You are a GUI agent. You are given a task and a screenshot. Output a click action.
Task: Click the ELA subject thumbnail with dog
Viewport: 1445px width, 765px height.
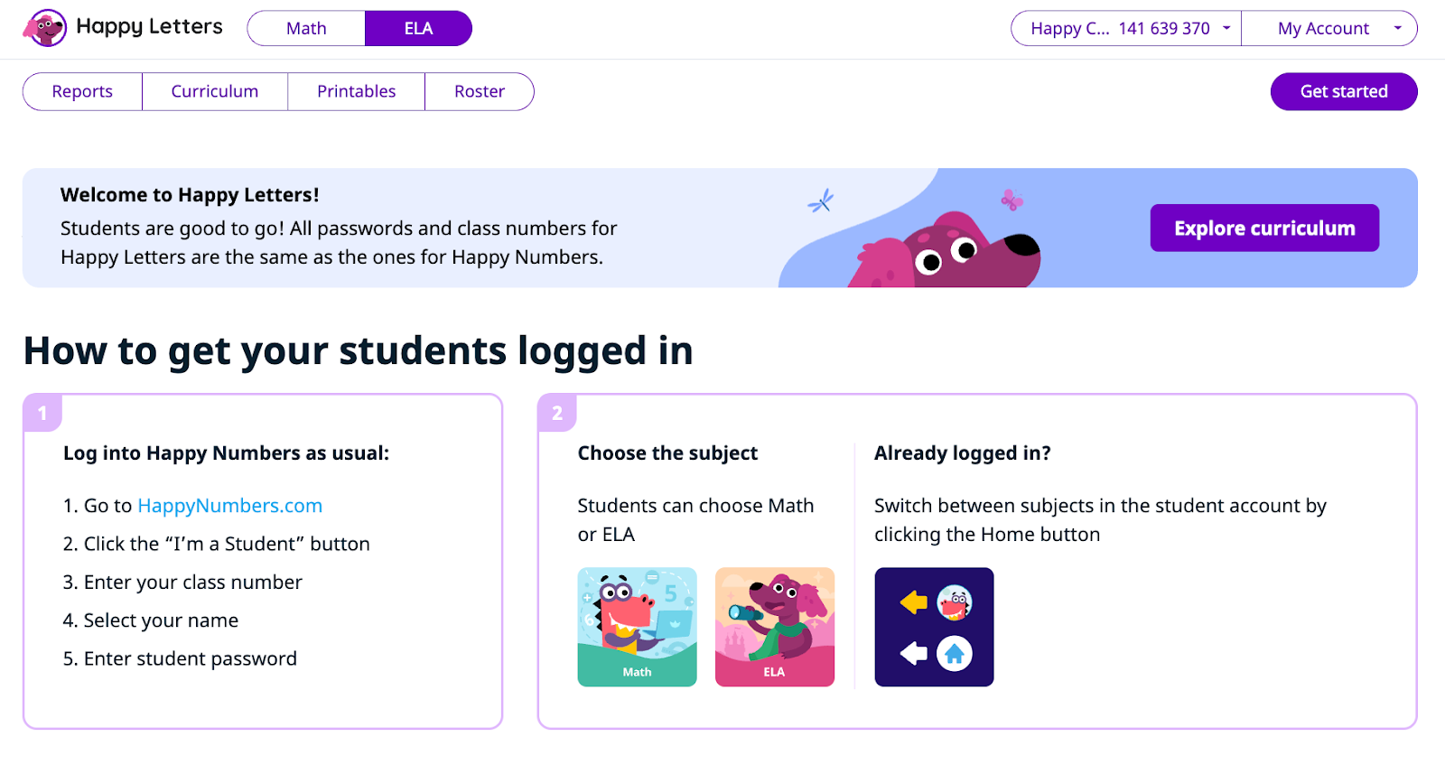coord(774,626)
